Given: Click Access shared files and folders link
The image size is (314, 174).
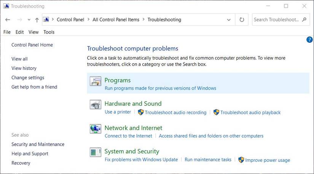Looking at the screenshot, I should [211, 136].
